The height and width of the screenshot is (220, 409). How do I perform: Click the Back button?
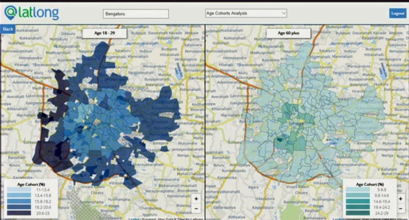pyautogui.click(x=8, y=29)
